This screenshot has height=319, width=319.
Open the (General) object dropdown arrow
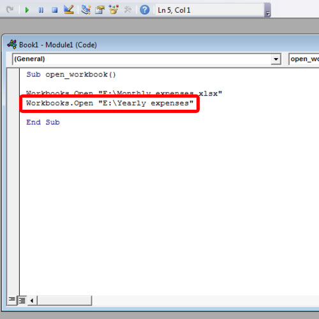point(276,59)
